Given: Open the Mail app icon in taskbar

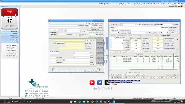Looking at the screenshot, I should (84, 102).
